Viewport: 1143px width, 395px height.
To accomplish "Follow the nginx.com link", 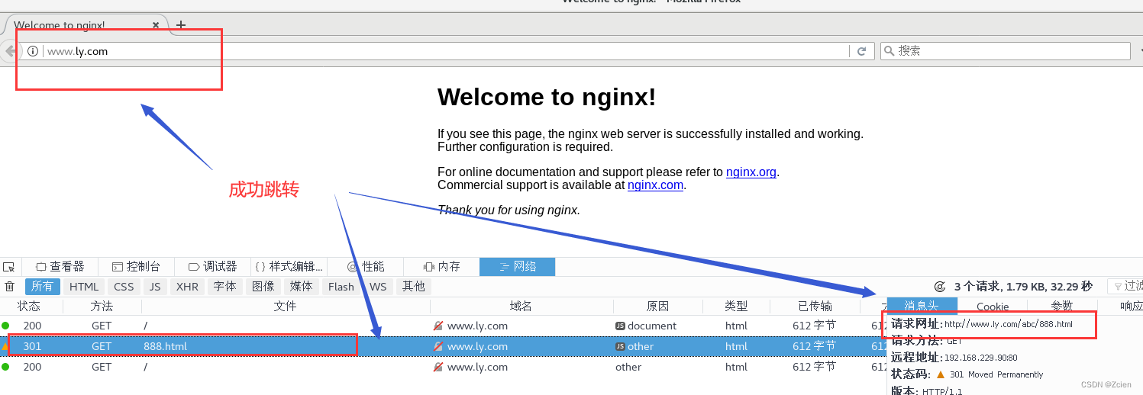I will [655, 185].
